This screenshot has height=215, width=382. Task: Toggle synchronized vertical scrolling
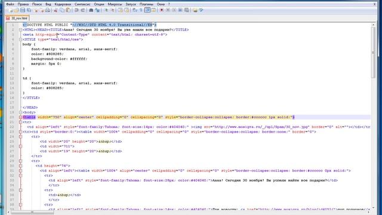point(121,10)
